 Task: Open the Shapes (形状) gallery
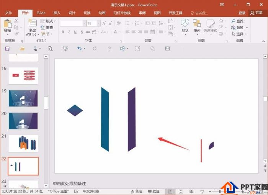(185, 25)
